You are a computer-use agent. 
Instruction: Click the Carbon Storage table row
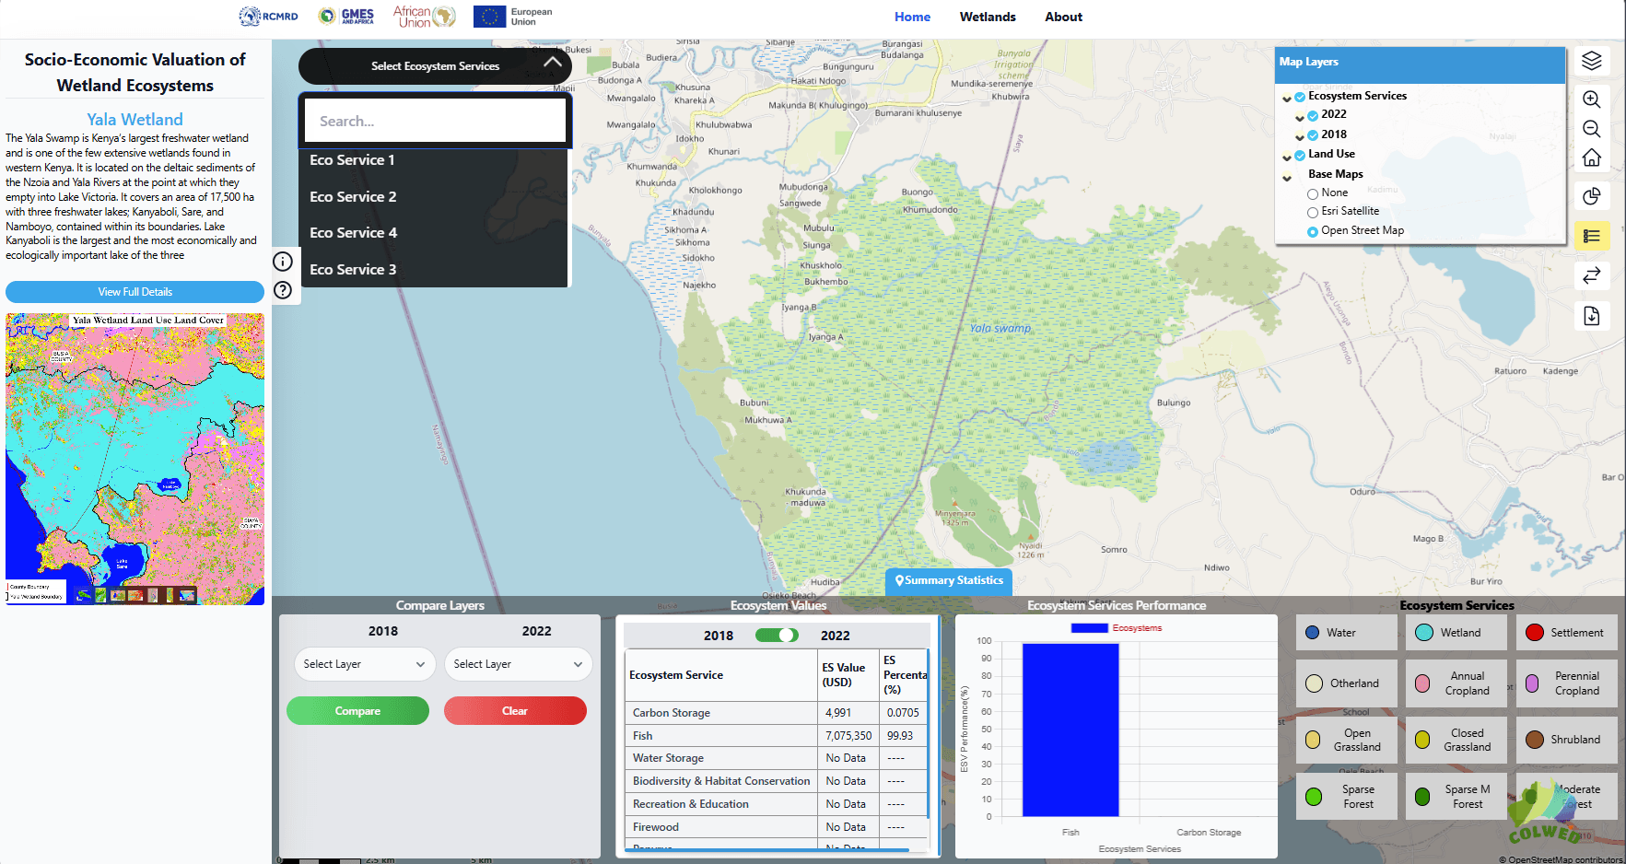(777, 713)
